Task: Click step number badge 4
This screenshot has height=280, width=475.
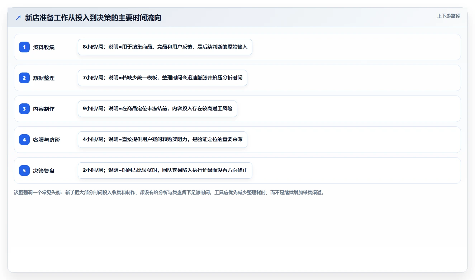Action: (x=24, y=140)
